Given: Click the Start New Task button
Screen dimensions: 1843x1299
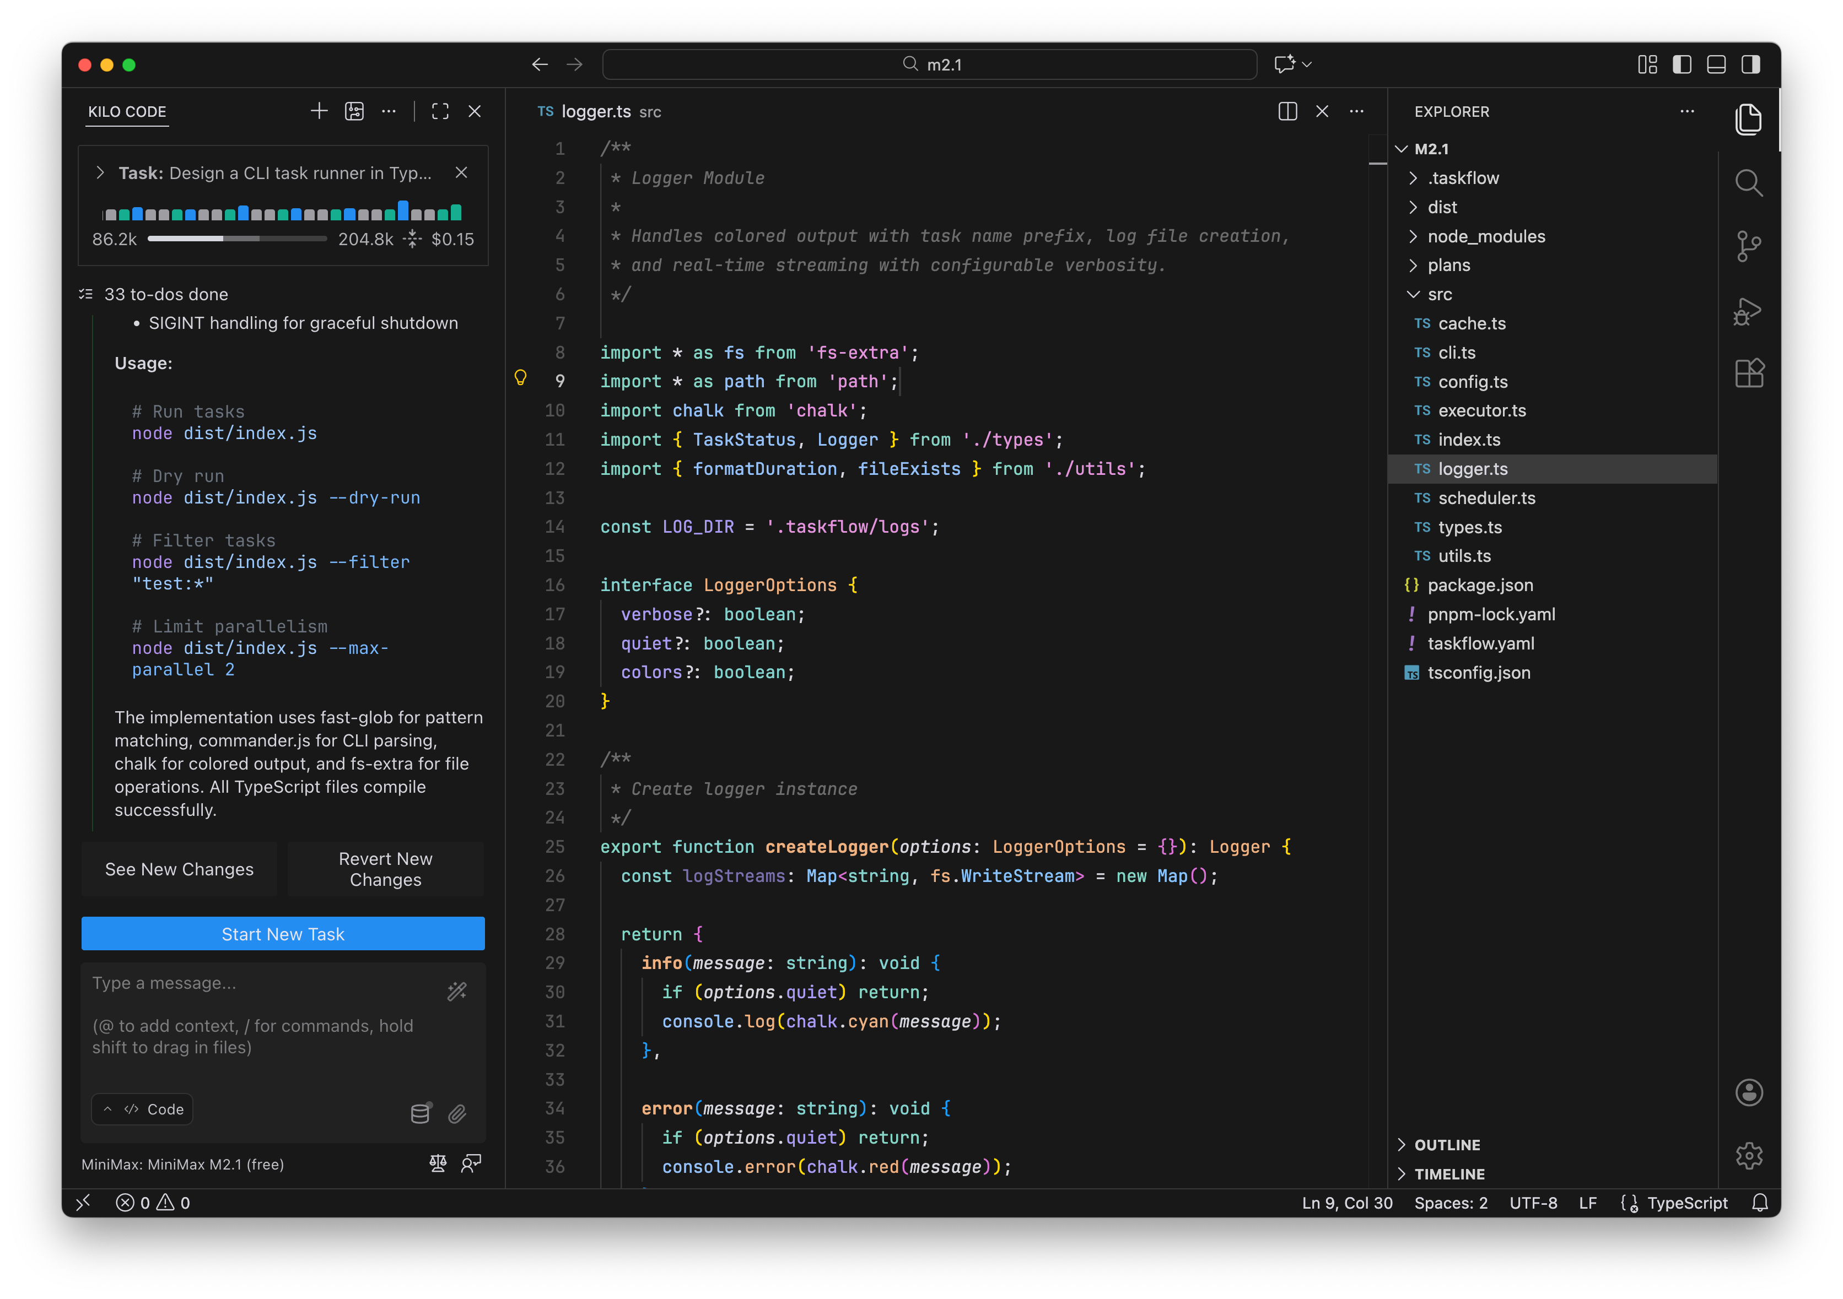Looking at the screenshot, I should pyautogui.click(x=283, y=934).
